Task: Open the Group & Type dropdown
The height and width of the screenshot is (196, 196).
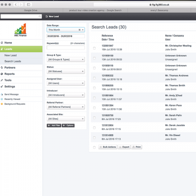Action: (66, 59)
